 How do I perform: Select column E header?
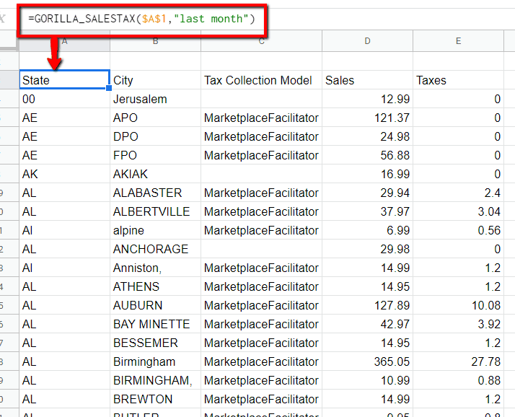tap(458, 42)
